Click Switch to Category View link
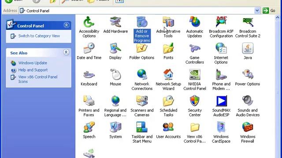282x158 pixels. (x=39, y=36)
